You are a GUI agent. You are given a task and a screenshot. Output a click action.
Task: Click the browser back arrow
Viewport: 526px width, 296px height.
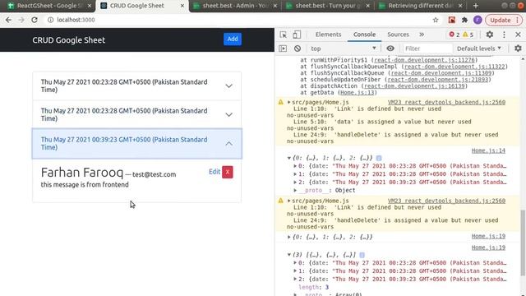pos(8,20)
